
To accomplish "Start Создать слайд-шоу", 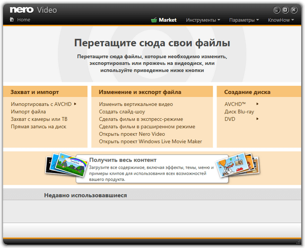I will pos(122,112).
